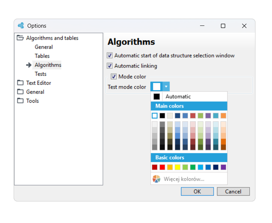Pick the cream swatch in Main colors row

[x=170, y=116]
